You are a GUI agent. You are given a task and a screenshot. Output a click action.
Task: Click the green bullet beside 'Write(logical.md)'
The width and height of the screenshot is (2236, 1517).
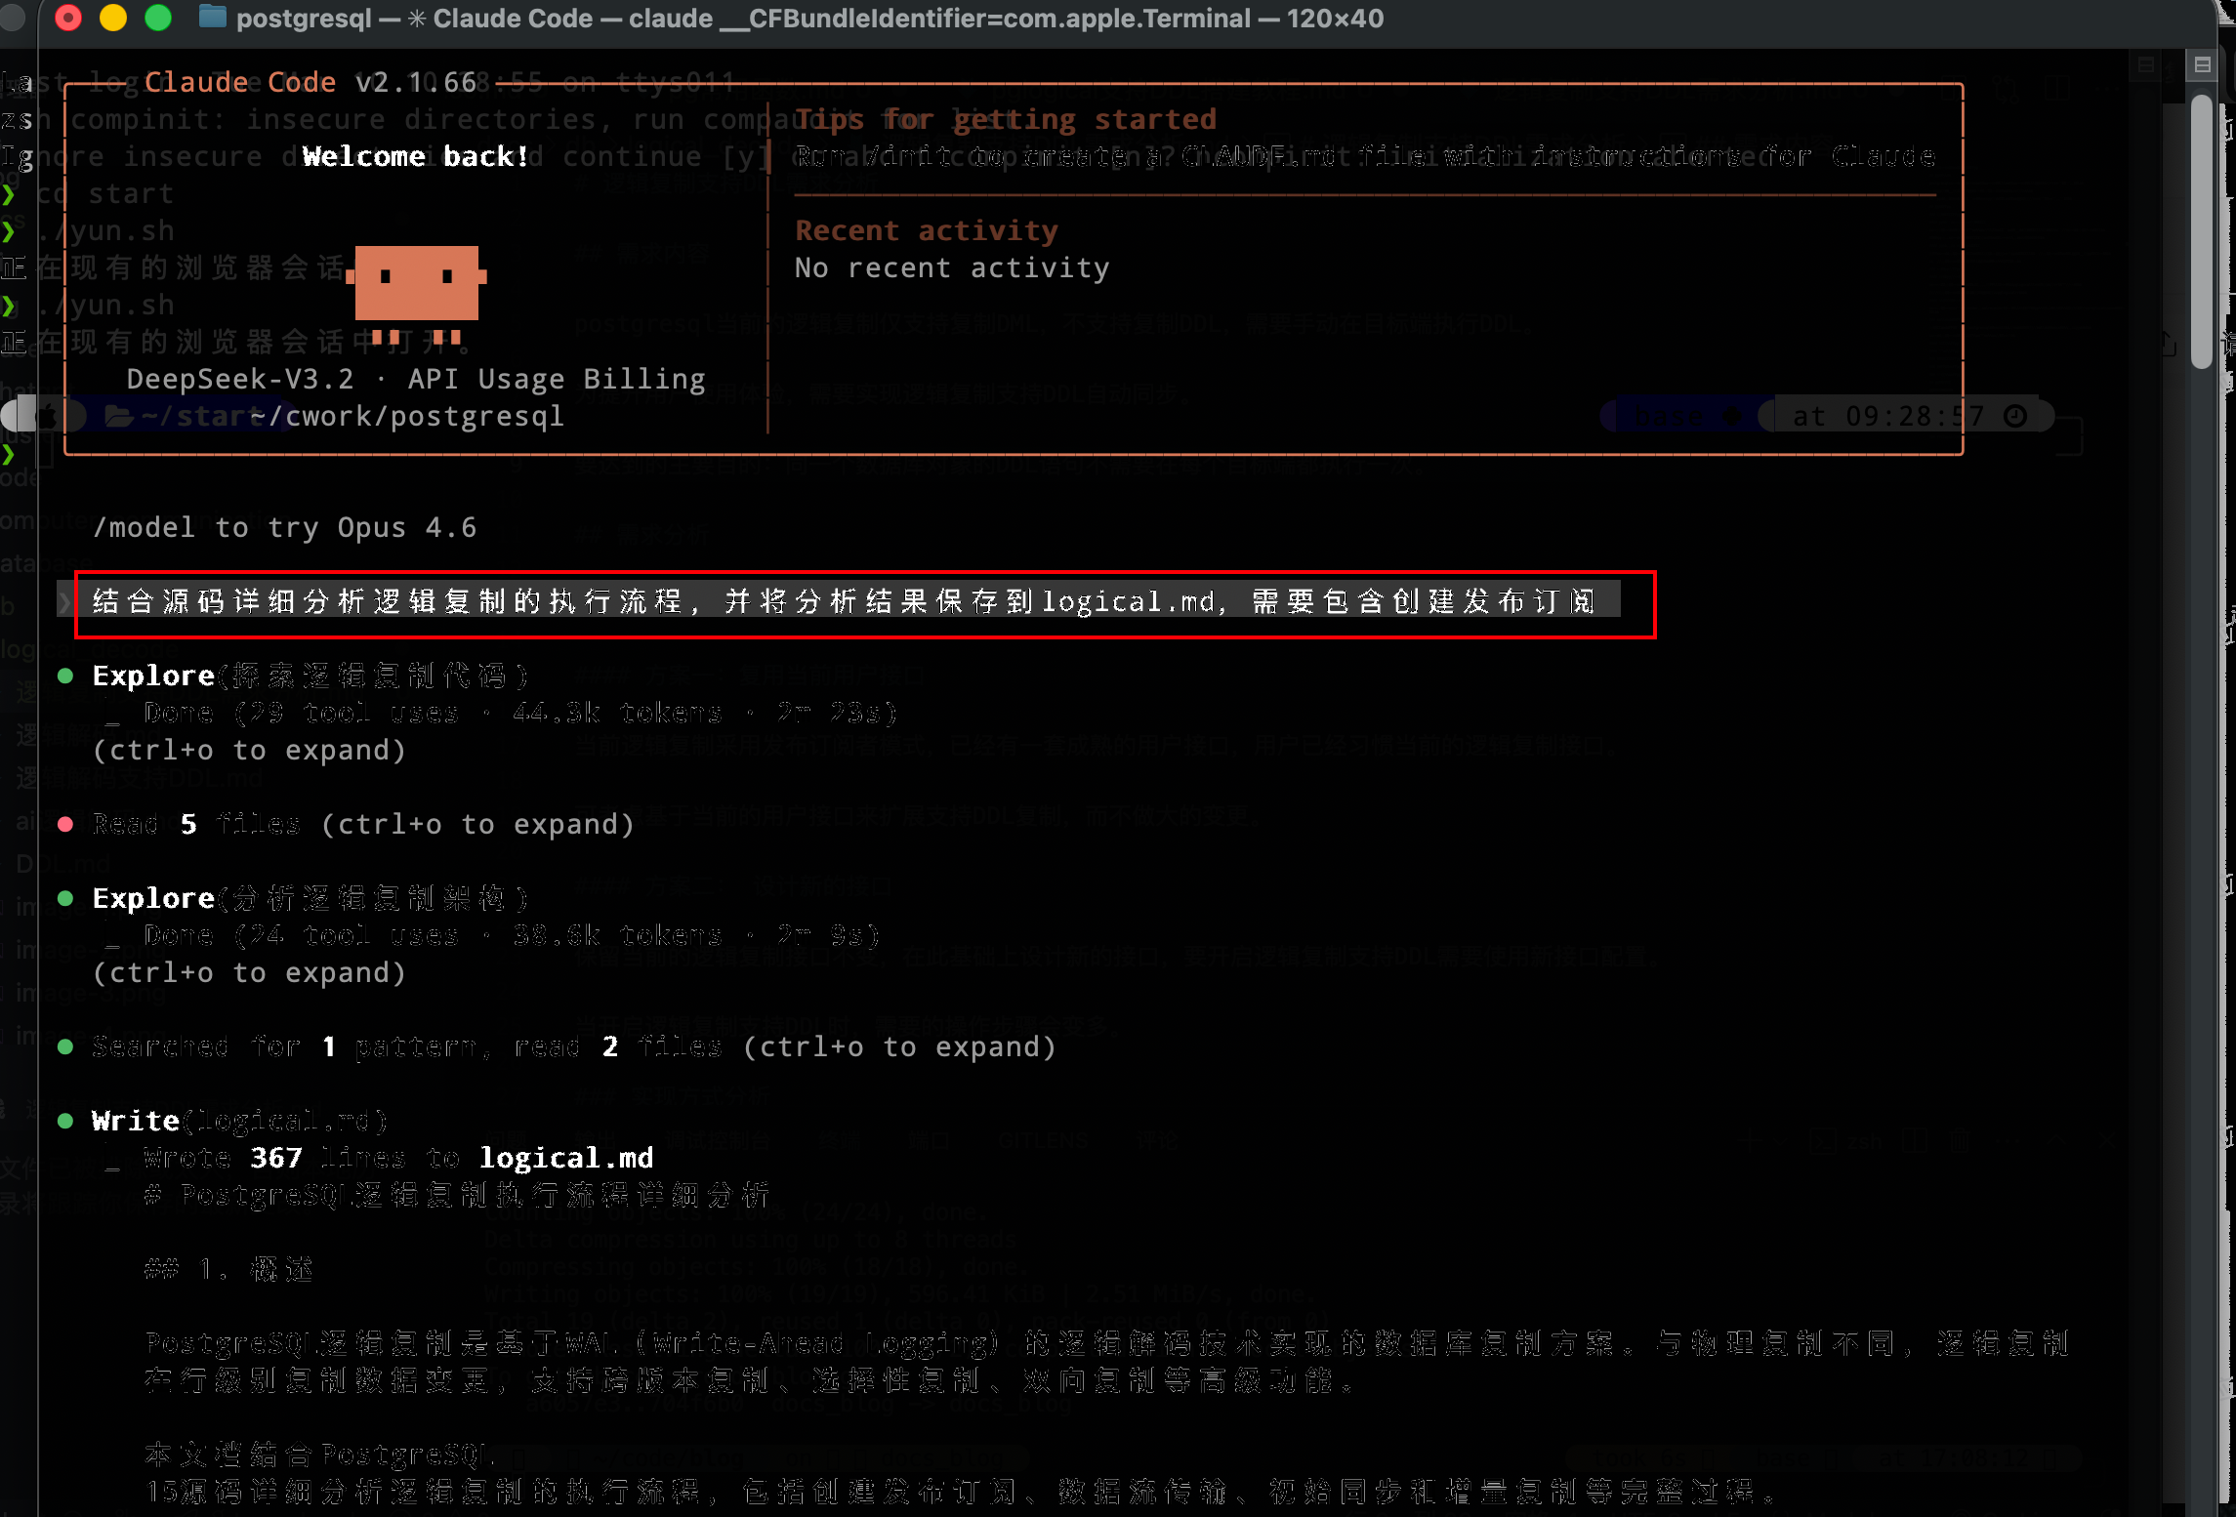(65, 1121)
